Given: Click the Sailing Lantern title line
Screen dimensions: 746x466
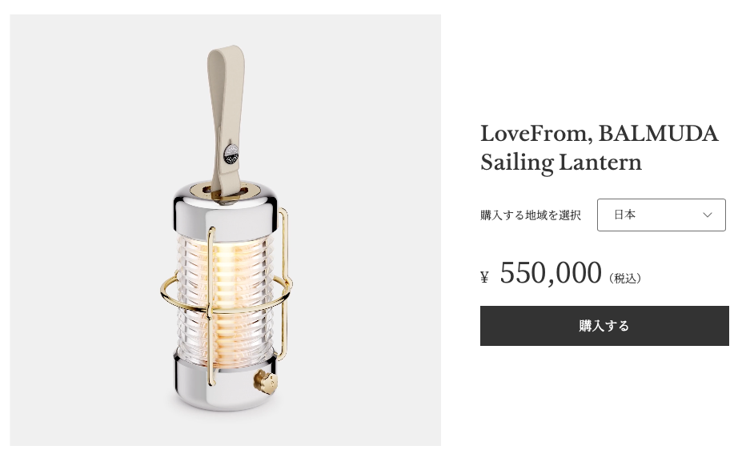Looking at the screenshot, I should click(x=561, y=163).
